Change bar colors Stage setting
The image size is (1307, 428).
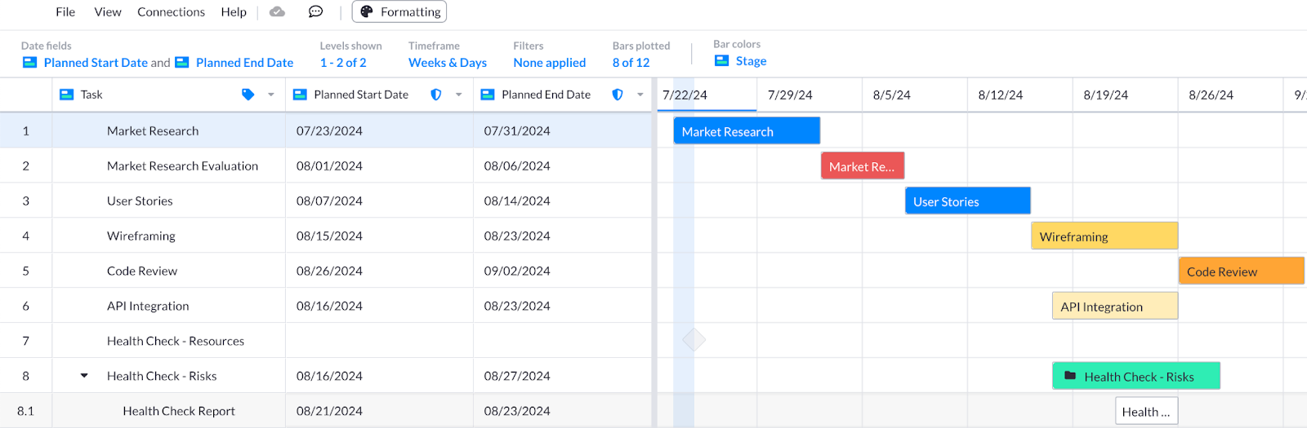point(751,61)
